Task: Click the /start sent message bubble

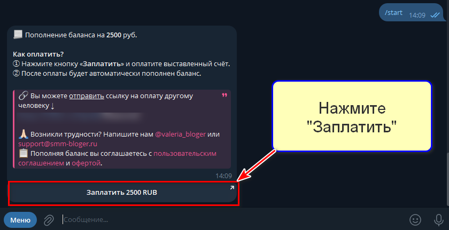Action: pos(411,13)
